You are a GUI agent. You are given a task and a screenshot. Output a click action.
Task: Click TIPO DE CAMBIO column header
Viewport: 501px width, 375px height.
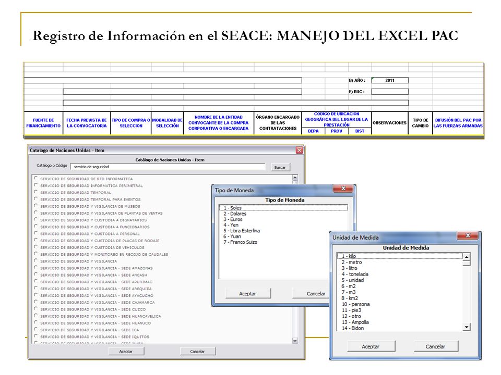coord(420,123)
